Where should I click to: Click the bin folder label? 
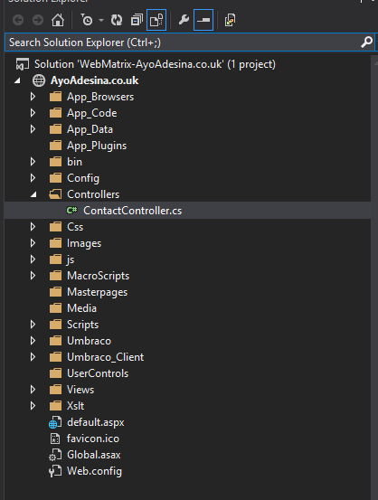75,162
